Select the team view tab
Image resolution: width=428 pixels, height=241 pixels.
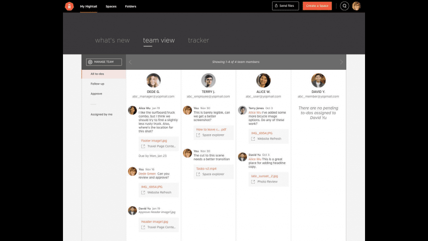tap(159, 40)
